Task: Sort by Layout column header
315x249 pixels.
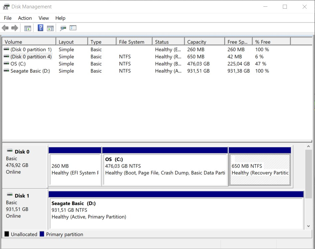Action: tap(72, 42)
